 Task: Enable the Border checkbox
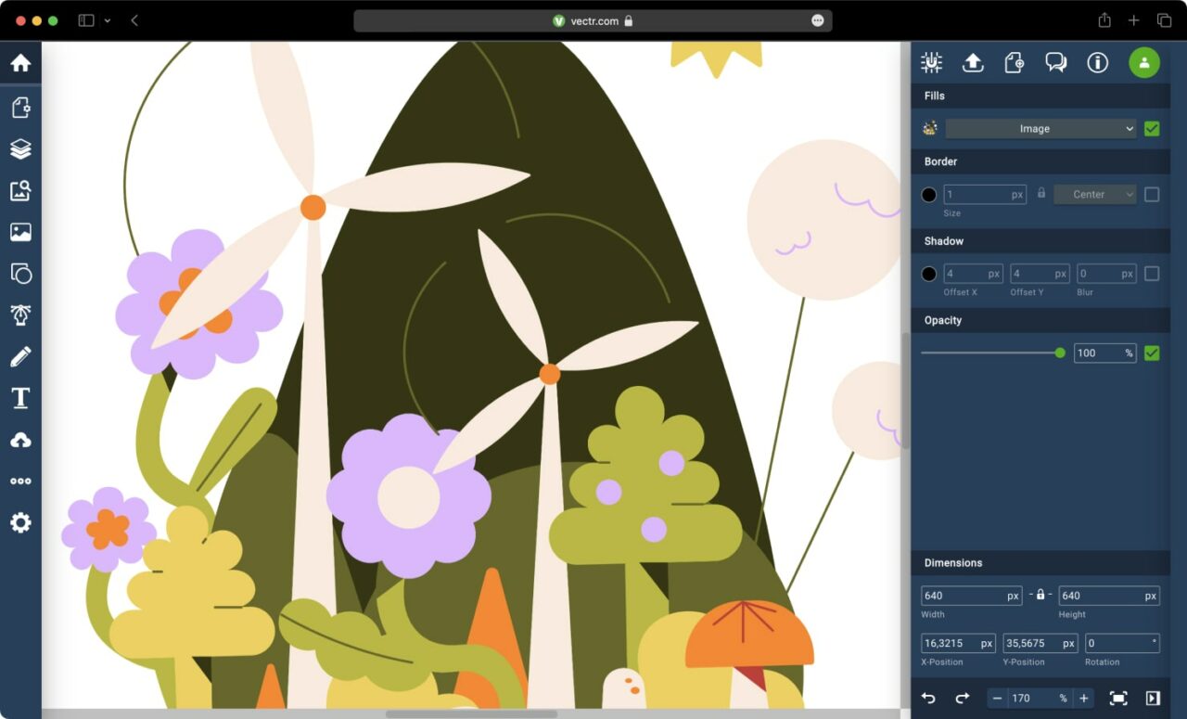coord(1152,195)
